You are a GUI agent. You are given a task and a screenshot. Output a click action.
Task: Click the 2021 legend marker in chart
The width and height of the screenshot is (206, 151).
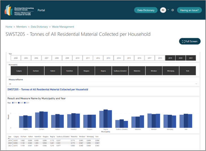[25, 103]
